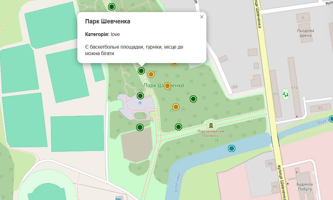333x200 pixels.
Task: Click the Підкорювачам космосу monument icon
Action: point(211,125)
